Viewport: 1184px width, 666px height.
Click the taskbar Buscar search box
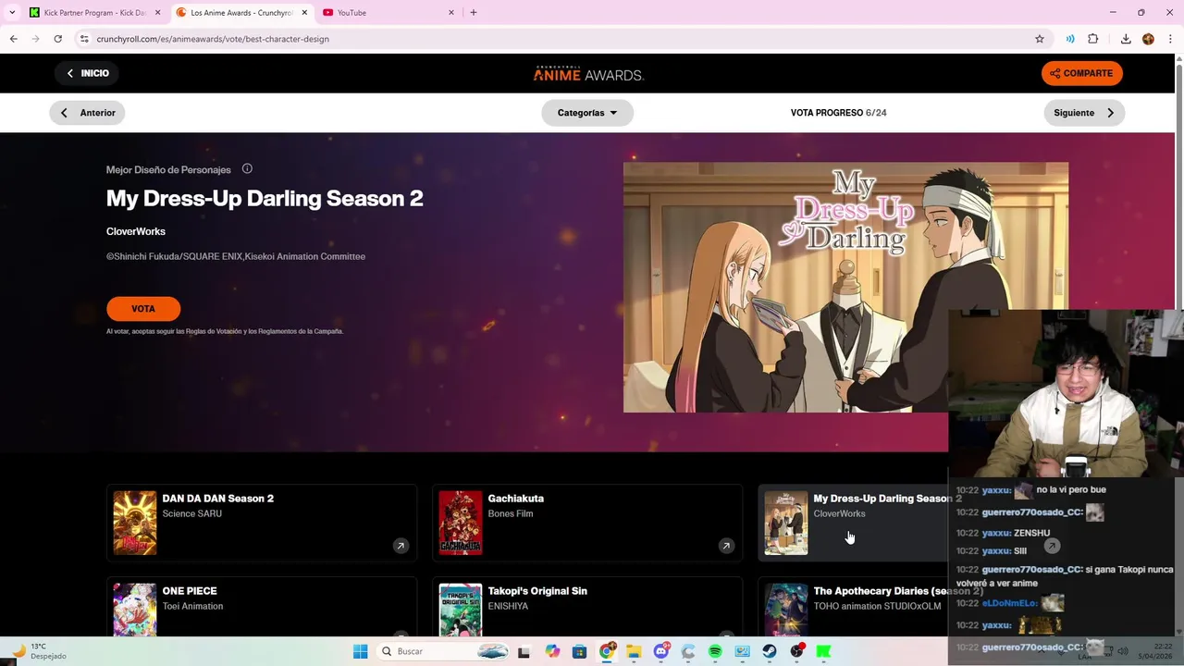click(444, 651)
